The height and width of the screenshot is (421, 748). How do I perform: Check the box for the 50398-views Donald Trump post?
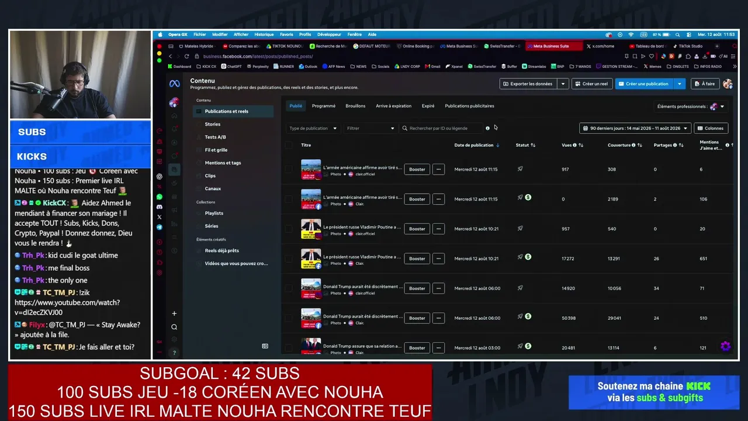(x=289, y=318)
